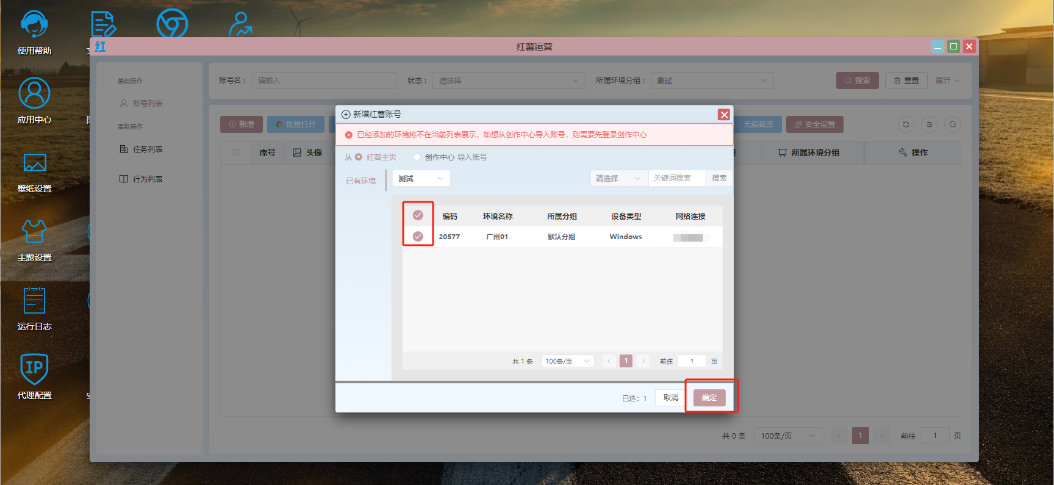Click the 新增 button

242,124
